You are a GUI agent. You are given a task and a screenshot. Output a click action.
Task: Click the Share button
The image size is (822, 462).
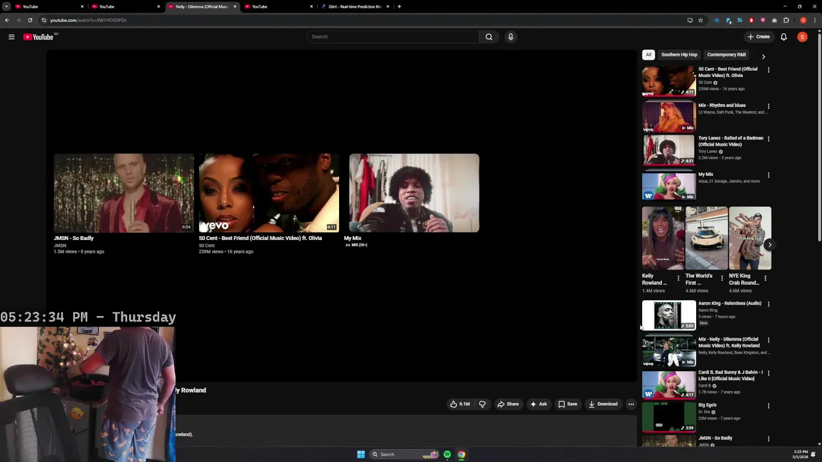508,404
